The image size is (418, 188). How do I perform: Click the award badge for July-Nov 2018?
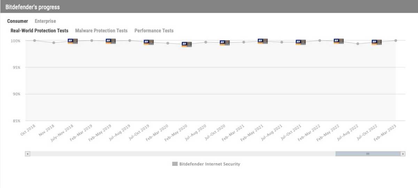72,41
